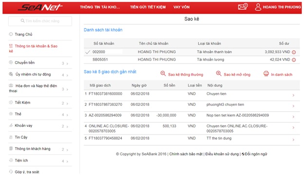Expand the Thông tin khách hàng chevron
Screen dimensions: 304x188
[x=67, y=150]
